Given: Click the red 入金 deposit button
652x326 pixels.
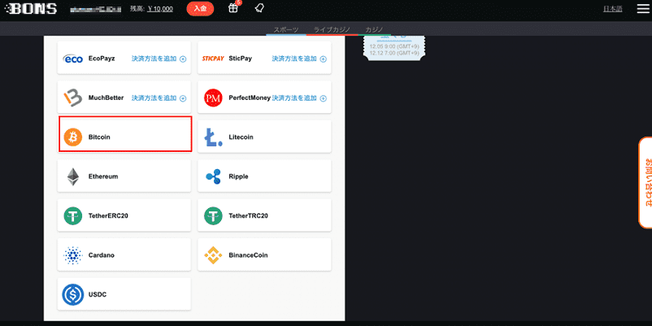Looking at the screenshot, I should pos(201,9).
